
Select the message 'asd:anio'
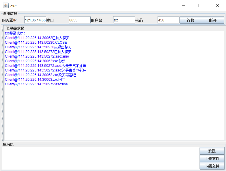click(x=37, y=56)
